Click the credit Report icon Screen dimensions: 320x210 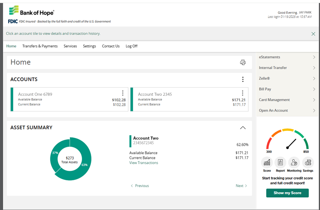[x=280, y=162]
